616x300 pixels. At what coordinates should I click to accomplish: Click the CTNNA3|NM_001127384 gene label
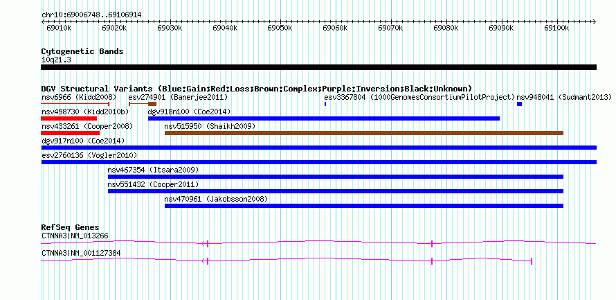(x=81, y=254)
